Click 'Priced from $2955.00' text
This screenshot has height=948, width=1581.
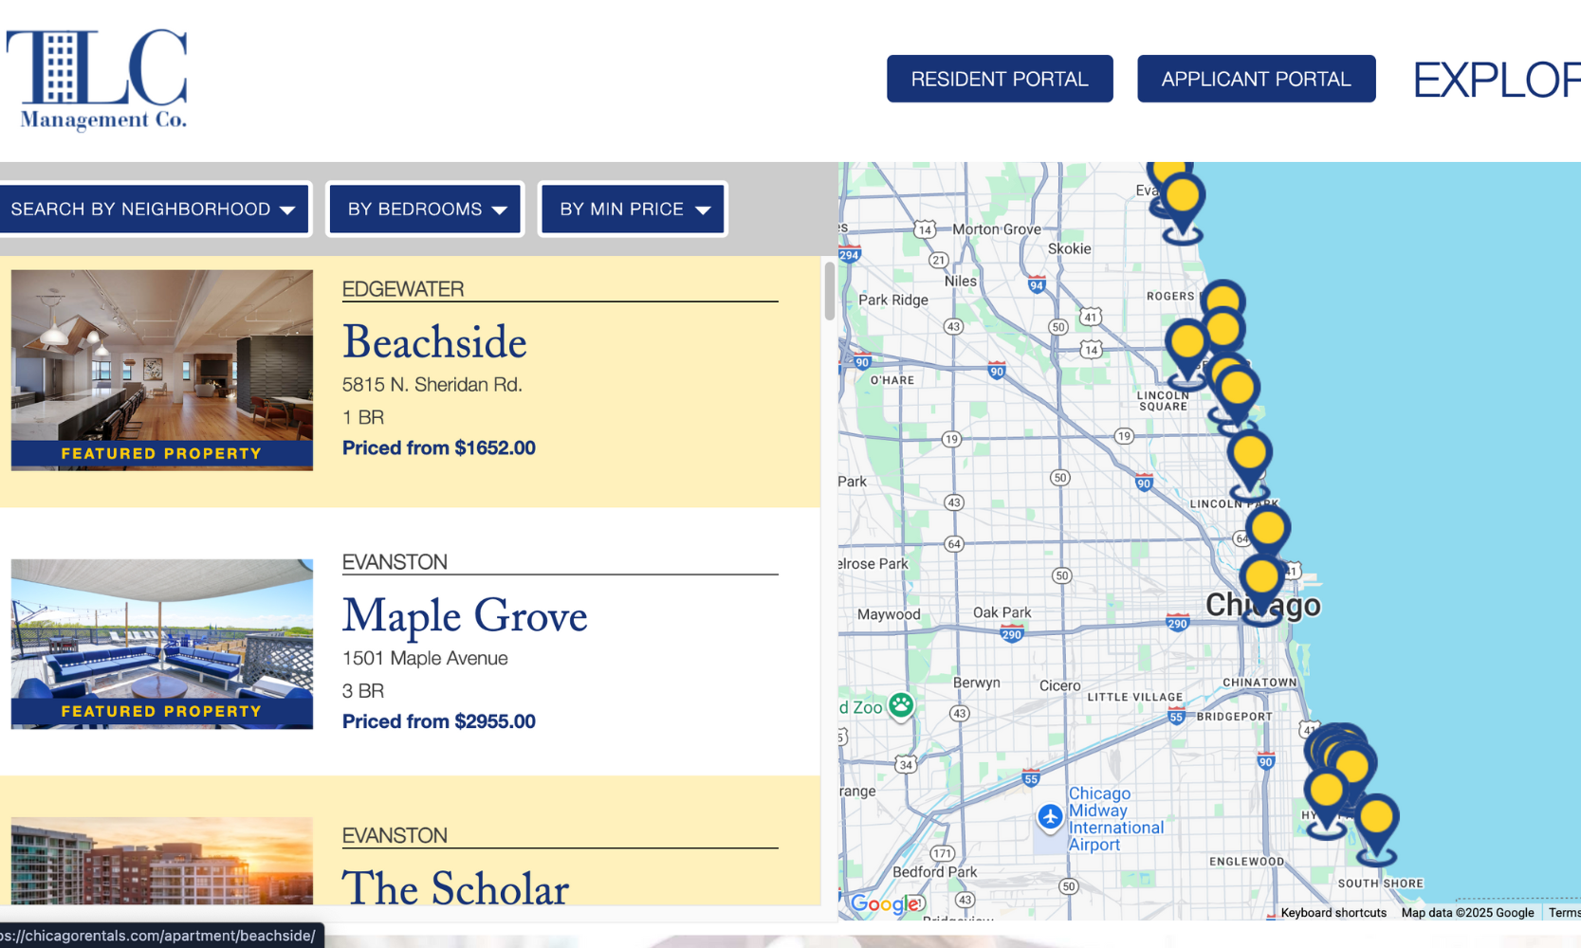click(x=439, y=721)
